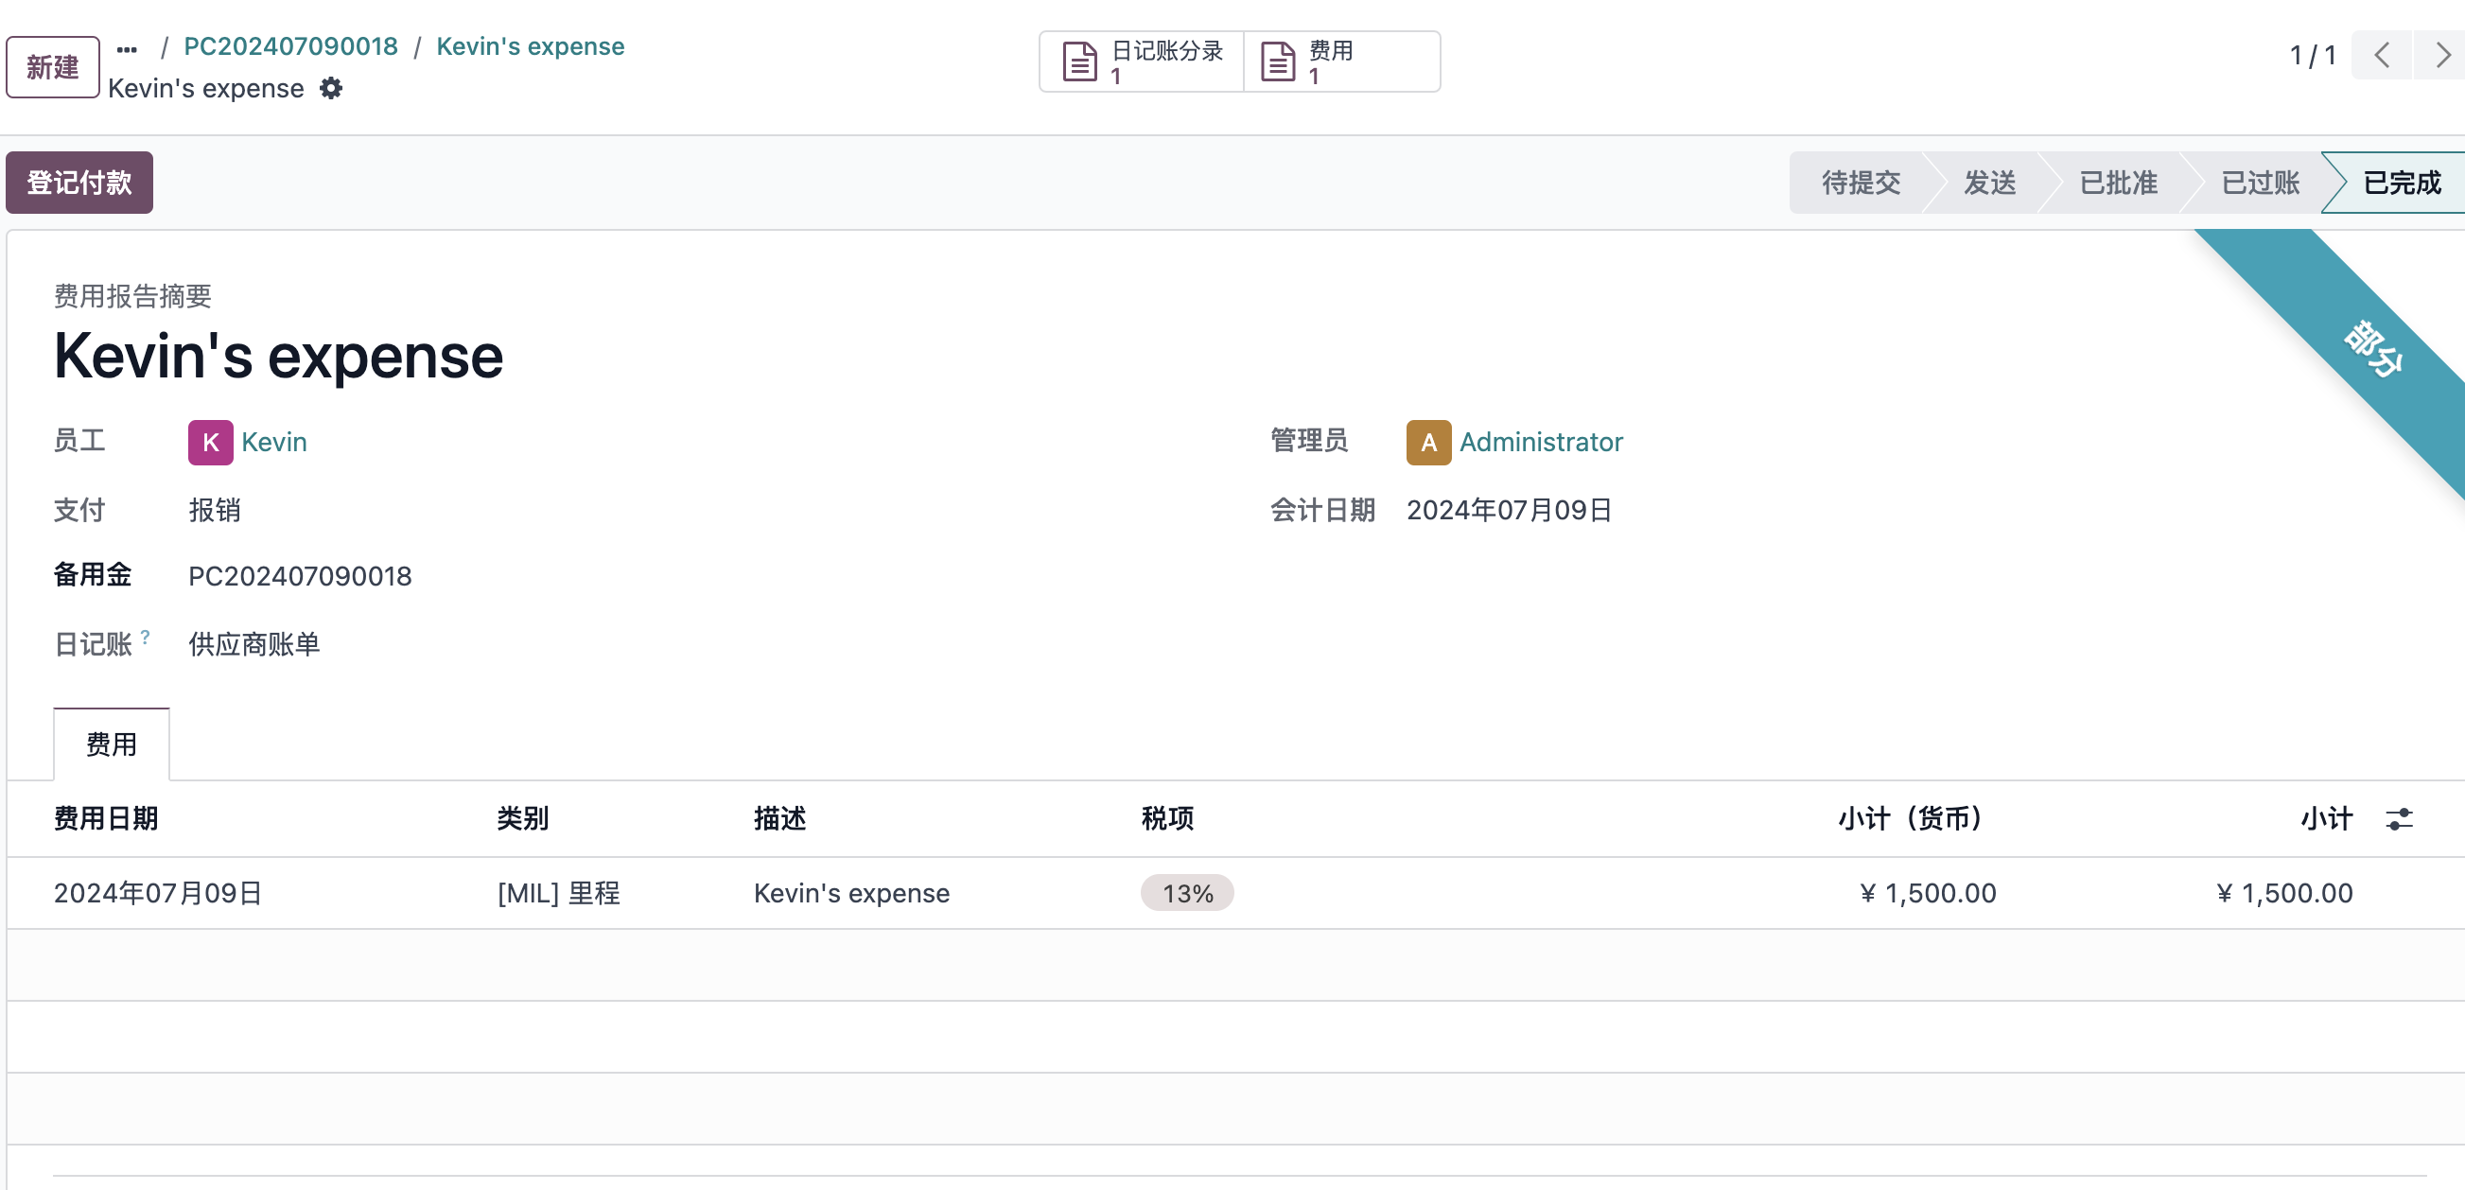Viewport: 2465px width, 1190px height.
Task: Click the 已批准 status stage
Action: click(x=2118, y=183)
